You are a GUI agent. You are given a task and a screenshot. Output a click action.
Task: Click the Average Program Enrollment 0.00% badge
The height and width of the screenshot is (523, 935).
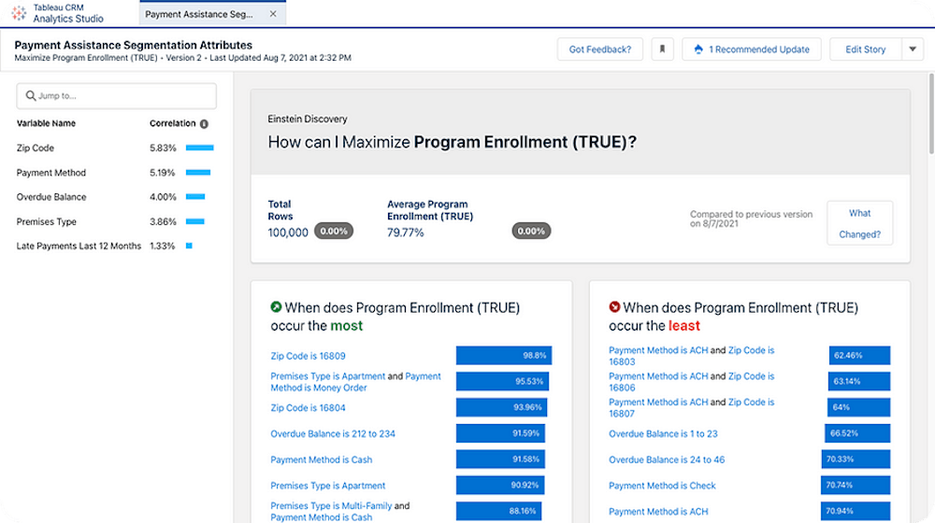531,231
